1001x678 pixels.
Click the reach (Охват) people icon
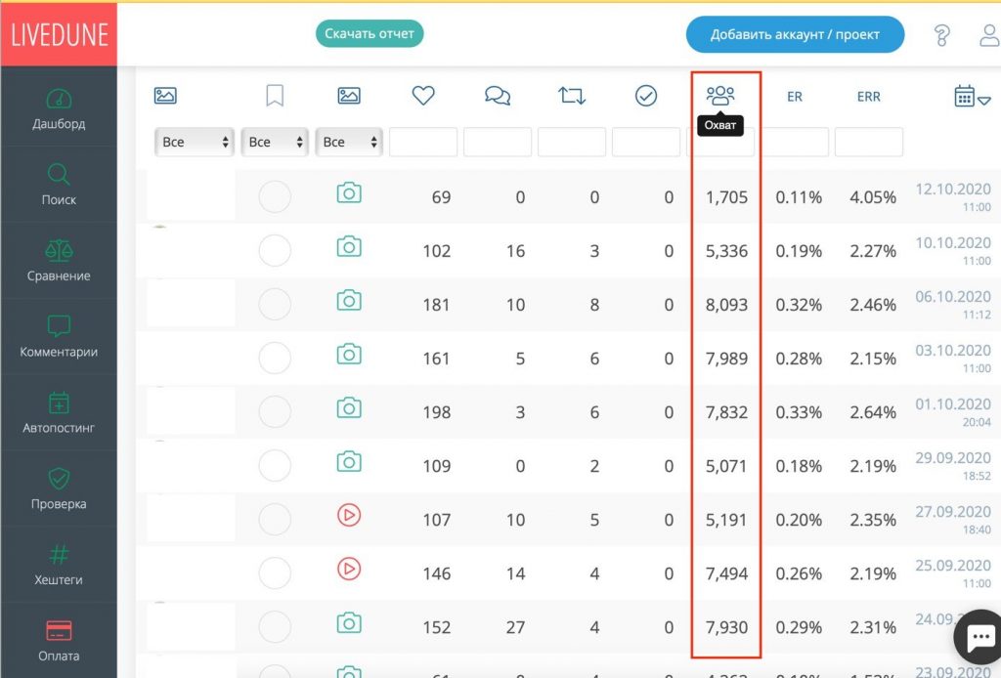pos(720,95)
